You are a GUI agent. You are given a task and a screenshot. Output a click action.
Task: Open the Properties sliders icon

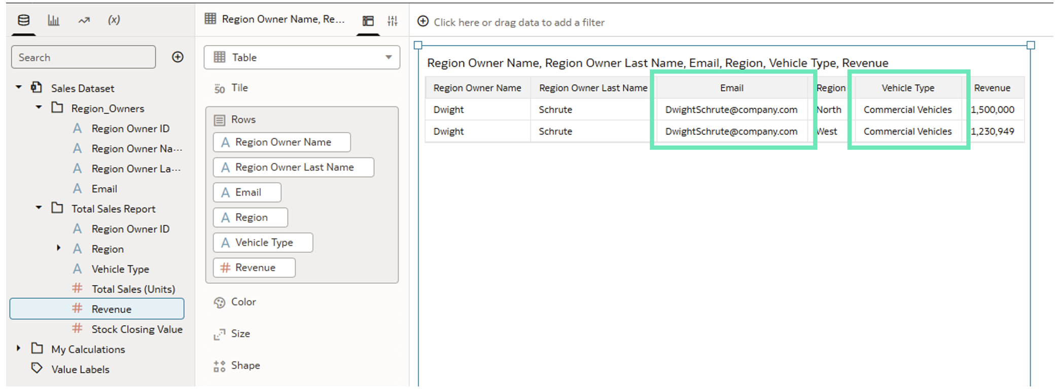pyautogui.click(x=393, y=21)
